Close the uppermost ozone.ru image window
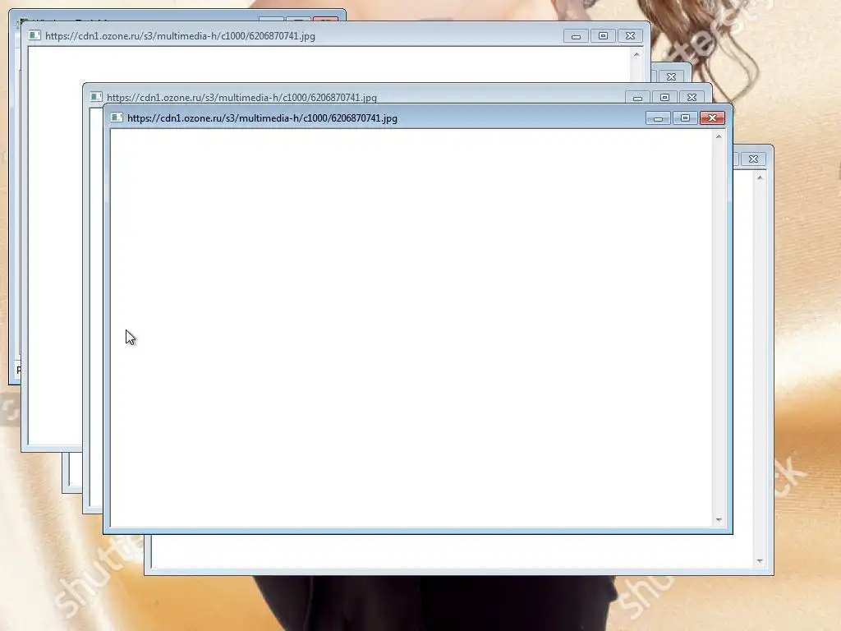The height and width of the screenshot is (631, 841). click(x=630, y=36)
